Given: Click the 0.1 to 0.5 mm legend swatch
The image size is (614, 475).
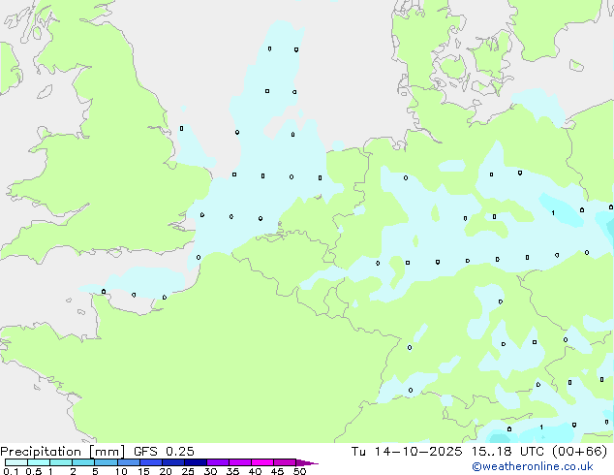Looking at the screenshot, I should [x=16, y=462].
